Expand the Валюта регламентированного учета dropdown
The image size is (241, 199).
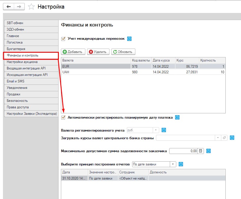(156, 130)
